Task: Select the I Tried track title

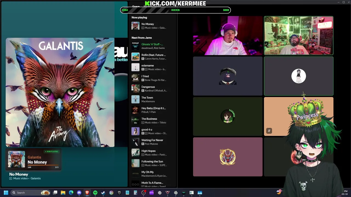Action: pyautogui.click(x=145, y=76)
